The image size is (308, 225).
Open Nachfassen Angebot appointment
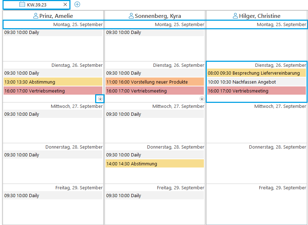point(256,82)
